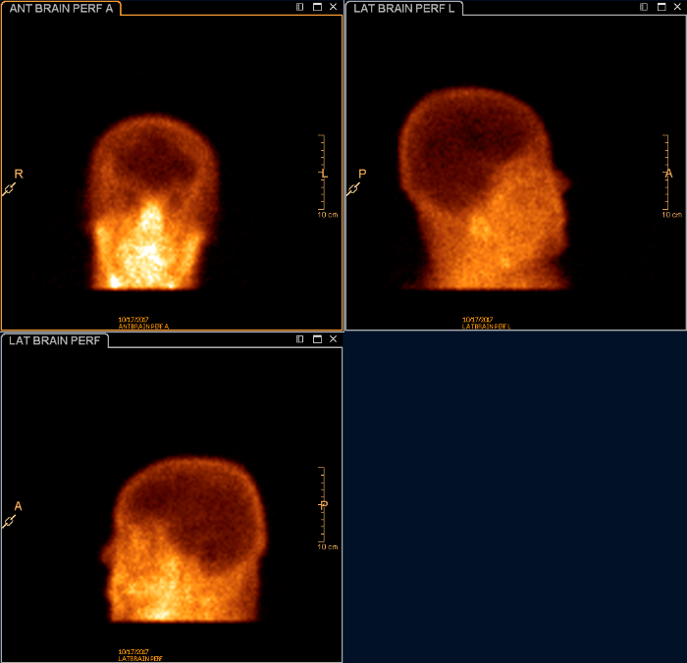687x663 pixels.
Task: Click the tile icon of LAT BRAIN PERF L
Action: (x=644, y=7)
